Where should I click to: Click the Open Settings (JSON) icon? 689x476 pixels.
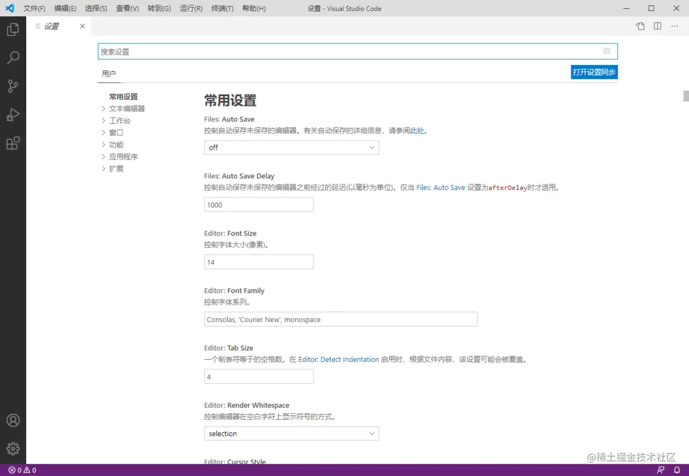pyautogui.click(x=640, y=26)
